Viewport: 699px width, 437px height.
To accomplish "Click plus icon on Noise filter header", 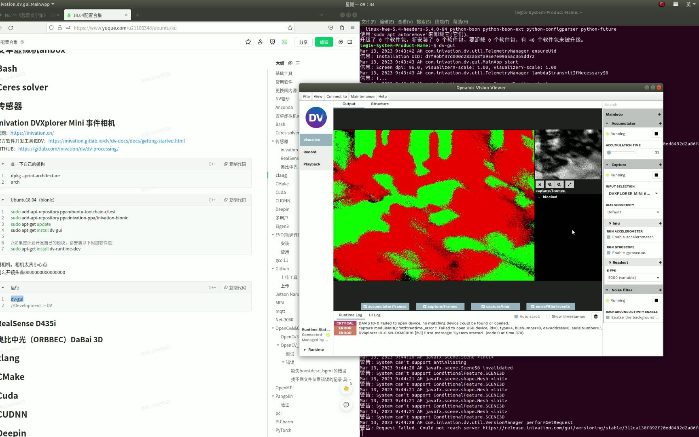I will 660,290.
